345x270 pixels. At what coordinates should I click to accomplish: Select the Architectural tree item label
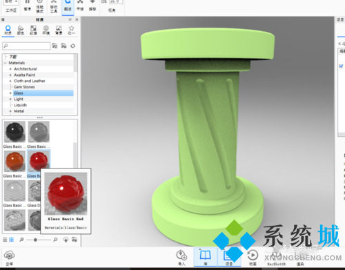tap(26, 69)
